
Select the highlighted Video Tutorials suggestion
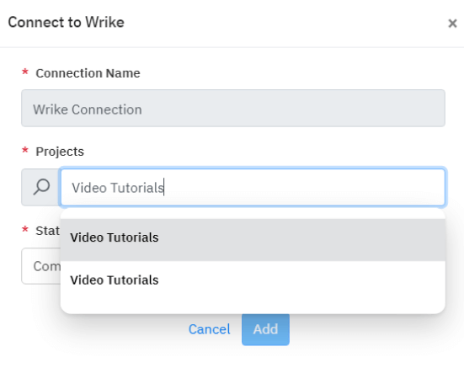click(253, 240)
